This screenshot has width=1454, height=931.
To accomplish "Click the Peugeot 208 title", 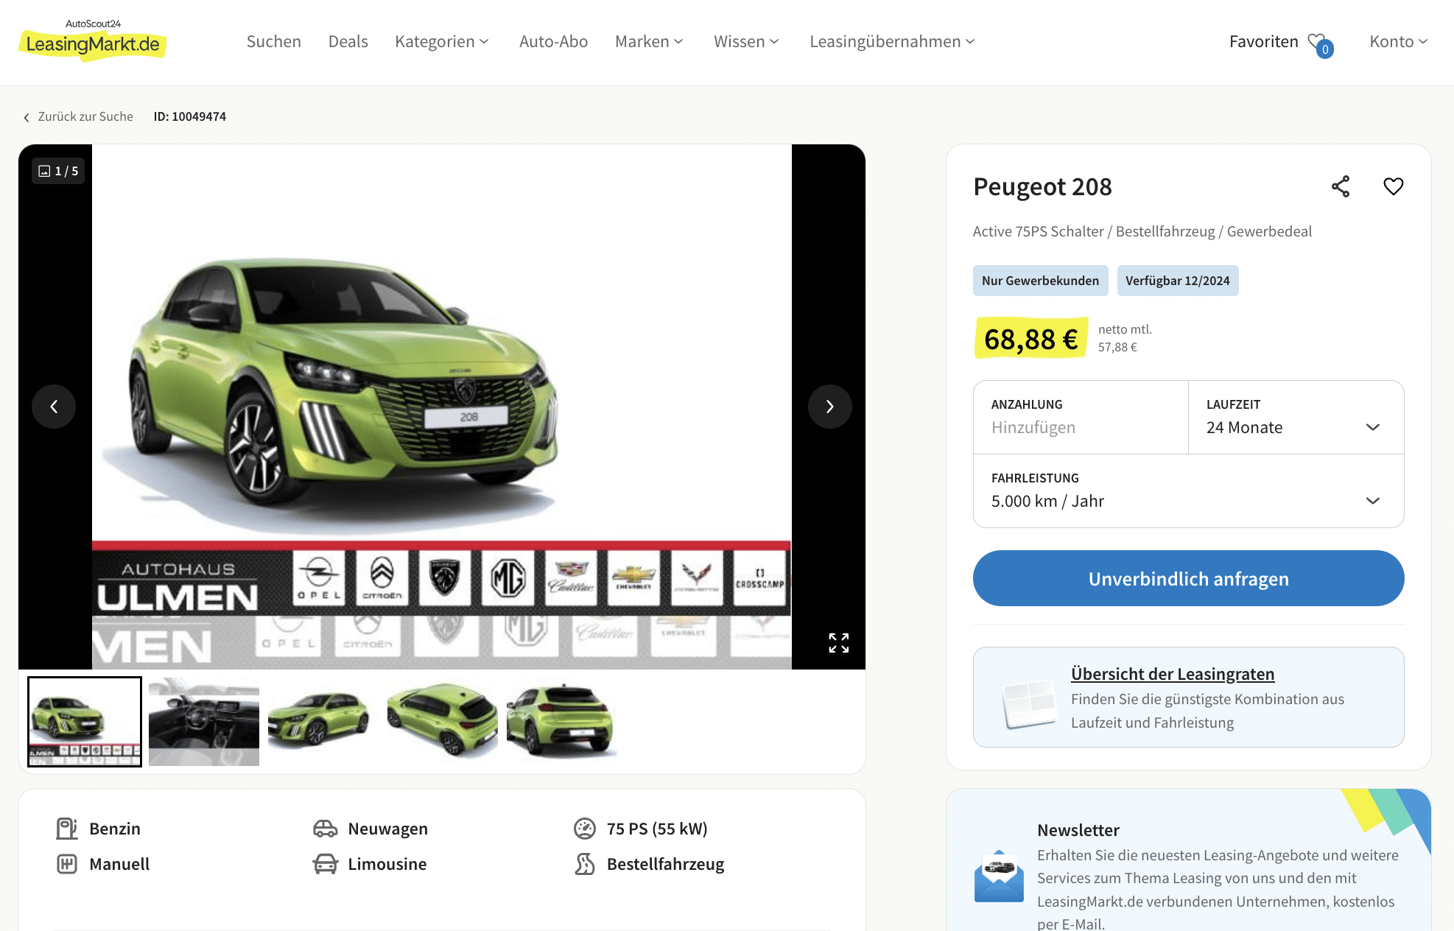I will click(x=1042, y=187).
